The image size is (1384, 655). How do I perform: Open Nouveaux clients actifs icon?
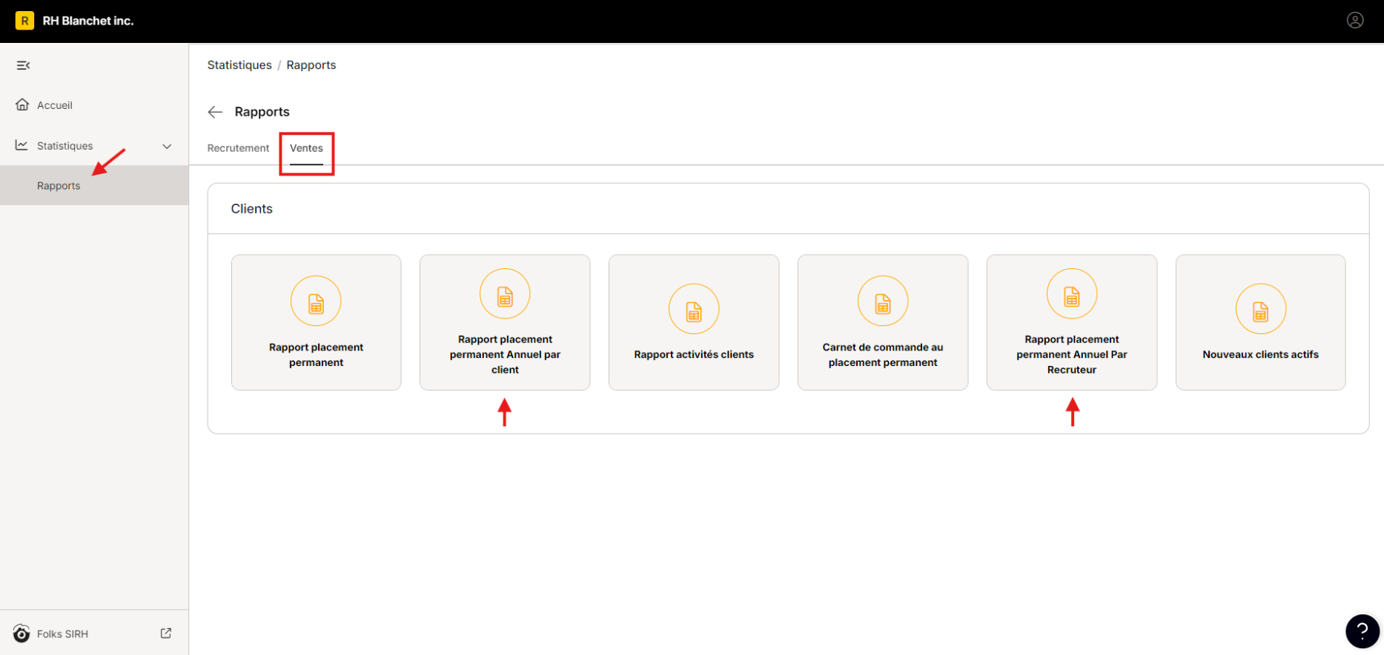click(x=1261, y=309)
